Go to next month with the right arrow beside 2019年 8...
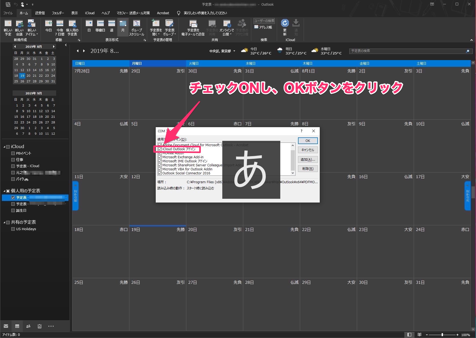Viewport: 476px width, 338px height. pyautogui.click(x=84, y=51)
